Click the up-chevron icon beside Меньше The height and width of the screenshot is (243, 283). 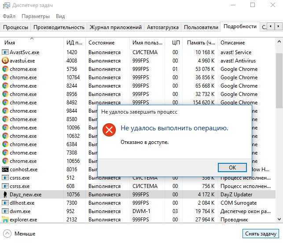pos(7,234)
